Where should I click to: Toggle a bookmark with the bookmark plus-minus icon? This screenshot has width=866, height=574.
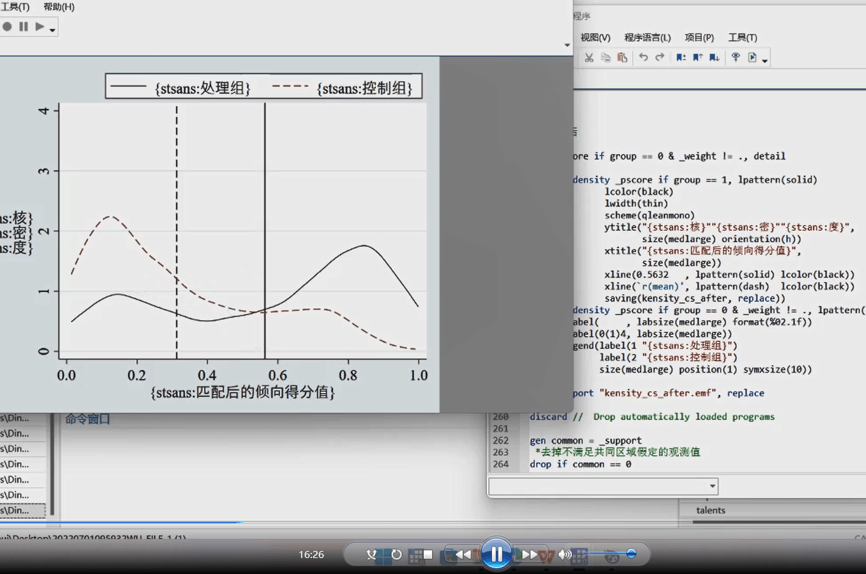681,58
